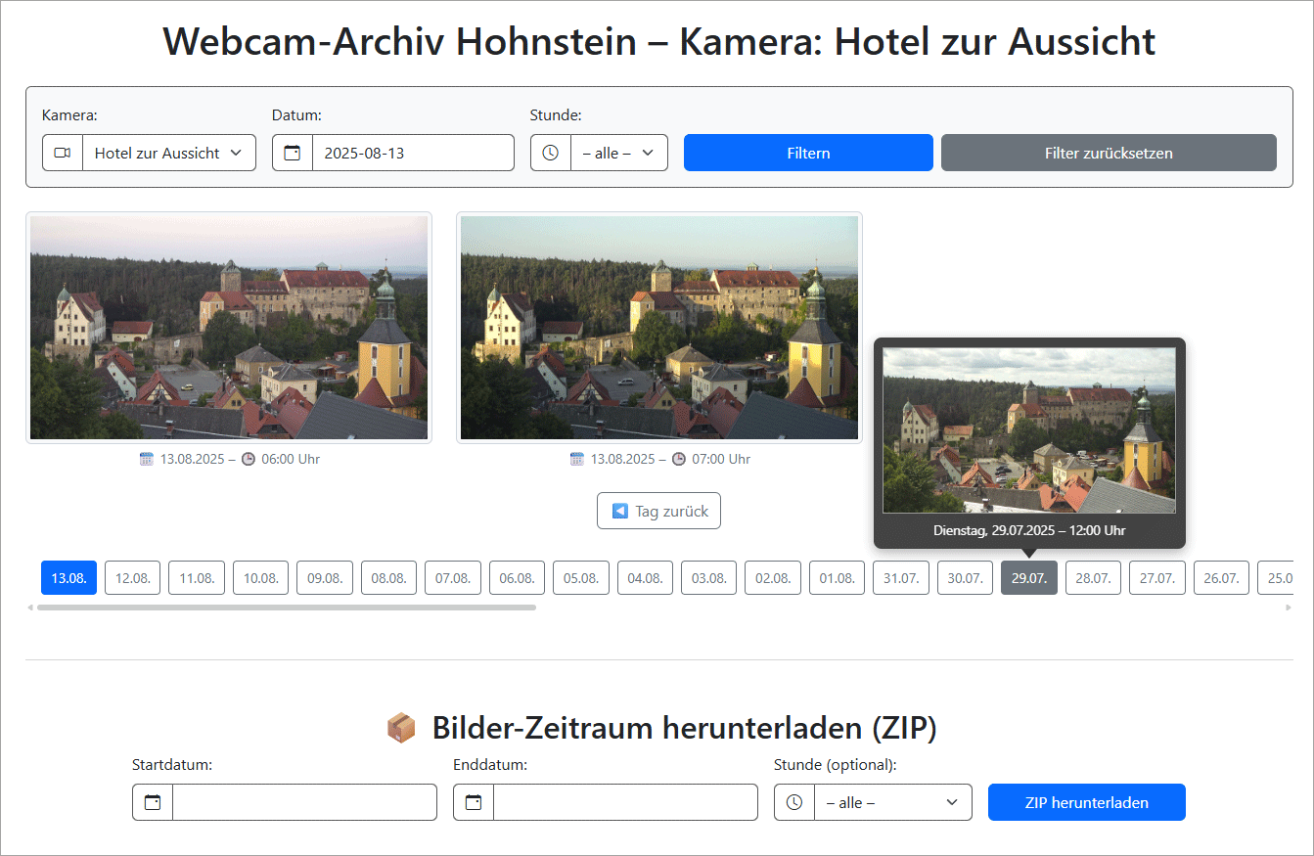
Task: Click the Tag zurück button
Action: tap(658, 511)
